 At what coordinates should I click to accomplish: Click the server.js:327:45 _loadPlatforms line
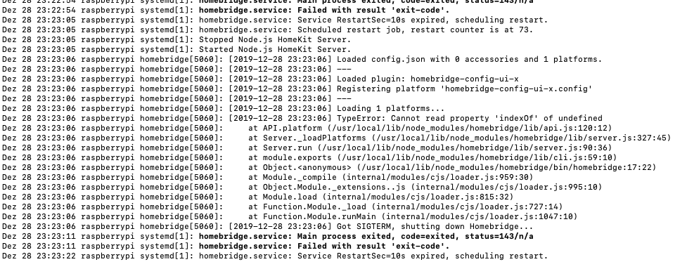[x=337, y=138]
